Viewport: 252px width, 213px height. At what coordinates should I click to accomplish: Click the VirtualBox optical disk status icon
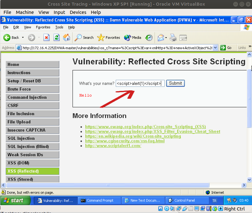(167, 209)
